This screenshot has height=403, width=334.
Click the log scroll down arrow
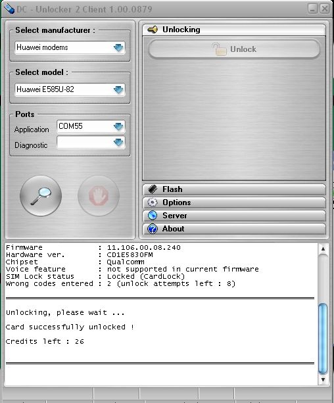click(323, 379)
